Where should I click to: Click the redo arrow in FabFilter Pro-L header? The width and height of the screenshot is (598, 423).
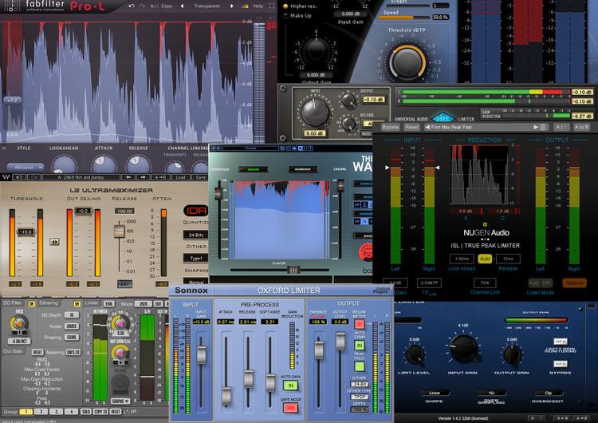pos(142,6)
